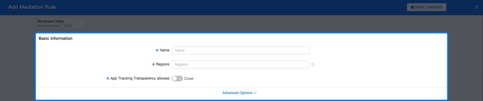Click the Regions field label

coord(163,64)
